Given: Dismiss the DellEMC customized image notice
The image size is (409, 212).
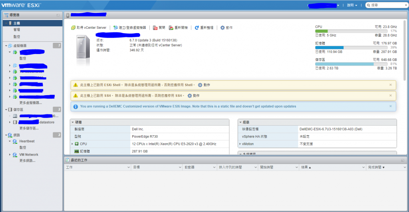Looking at the screenshot, I should [391, 106].
